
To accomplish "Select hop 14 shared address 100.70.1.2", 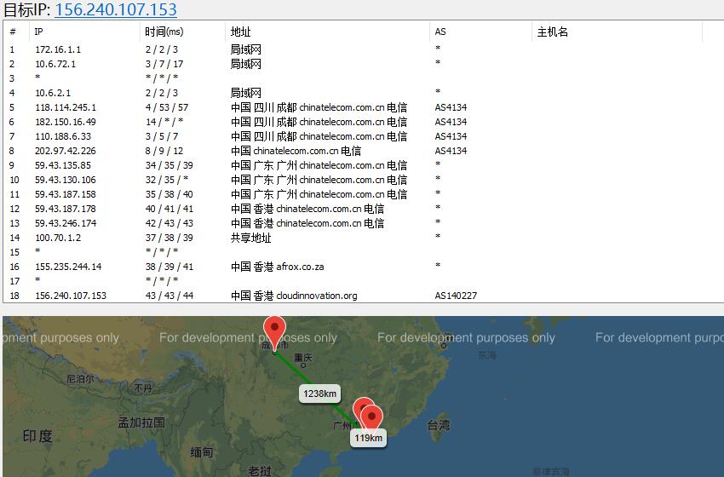I will [x=58, y=238].
